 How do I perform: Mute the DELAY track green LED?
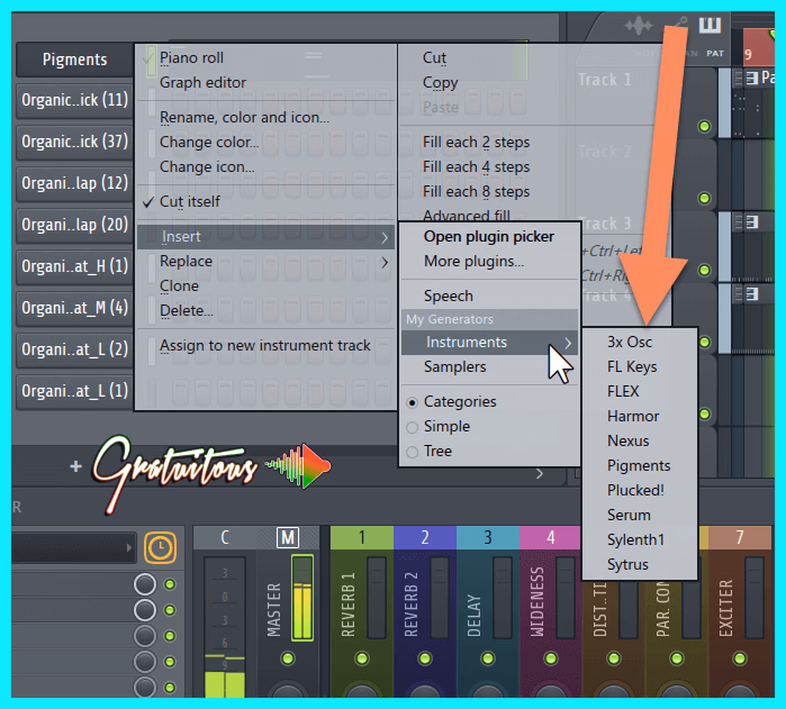(488, 659)
